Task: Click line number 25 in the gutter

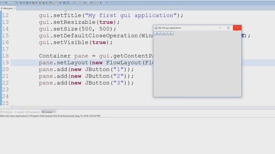Action: point(6,103)
